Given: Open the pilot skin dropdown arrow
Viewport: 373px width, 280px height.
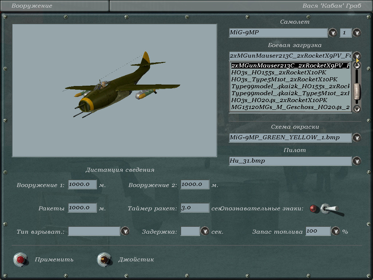Looking at the screenshot, I should 357,161.
